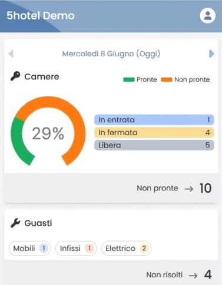This screenshot has width=222, height=285.
Task: Open the In fermata rooms row
Action: (154, 132)
